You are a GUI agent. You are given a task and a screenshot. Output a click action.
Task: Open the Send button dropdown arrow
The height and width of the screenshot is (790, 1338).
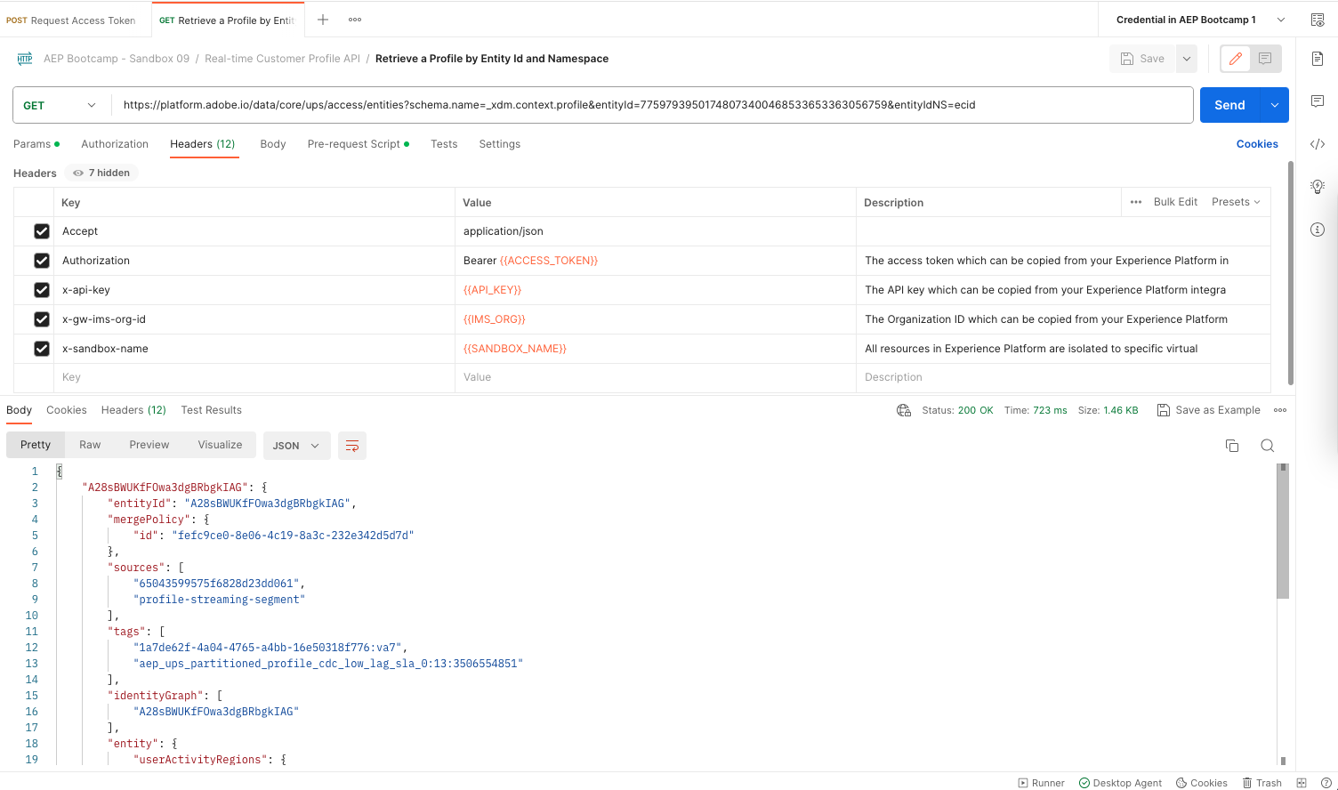[1275, 105]
